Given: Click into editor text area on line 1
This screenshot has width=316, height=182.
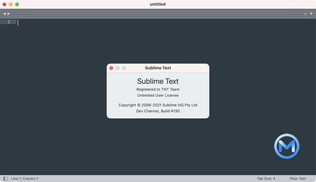Looking at the screenshot, I should tap(166, 22).
